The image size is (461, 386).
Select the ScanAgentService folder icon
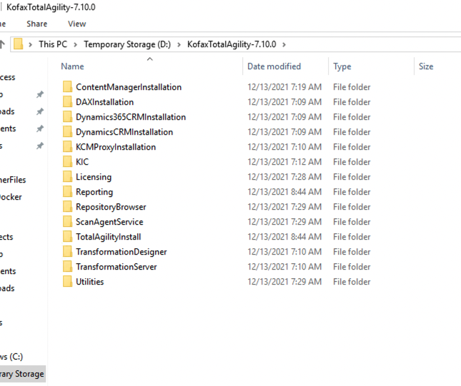click(67, 222)
